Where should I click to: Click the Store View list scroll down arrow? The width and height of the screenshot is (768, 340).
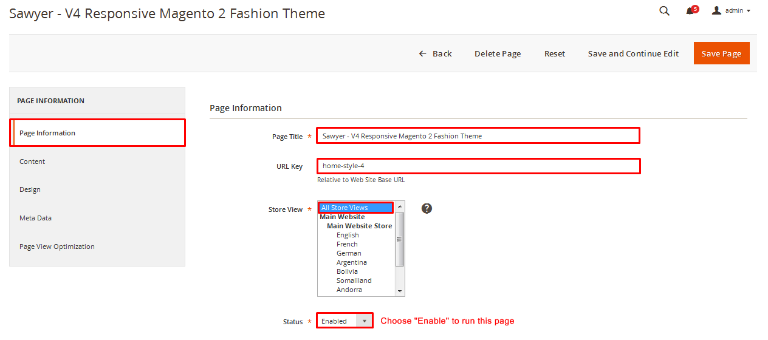[399, 291]
